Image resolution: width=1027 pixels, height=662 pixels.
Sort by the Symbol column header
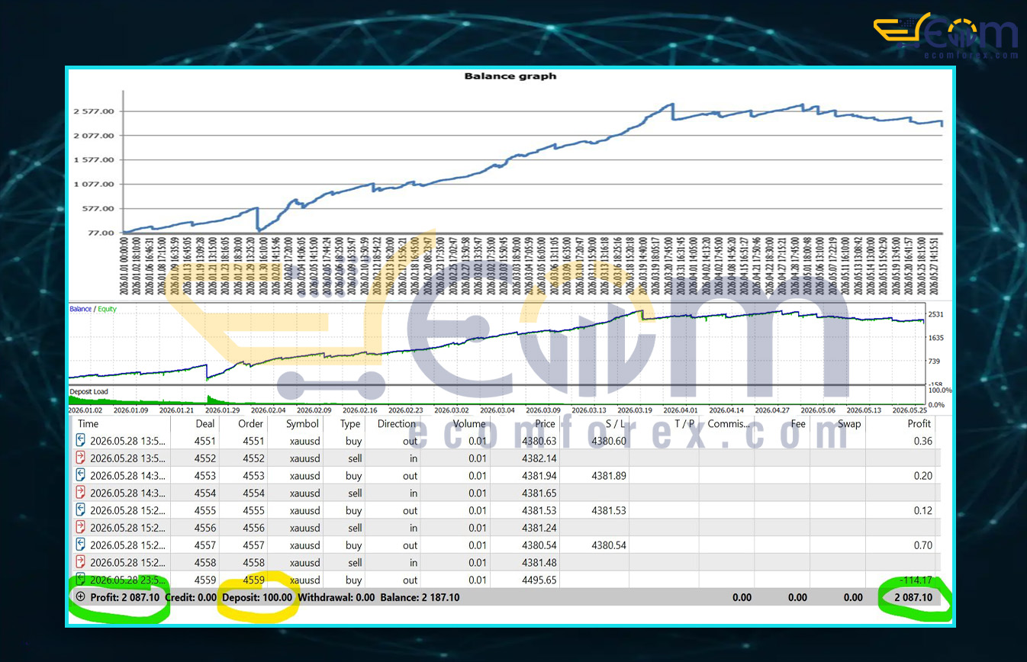click(303, 423)
